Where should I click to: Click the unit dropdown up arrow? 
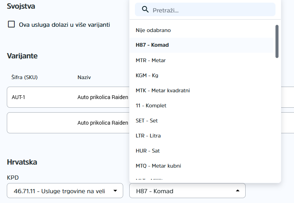(x=237, y=191)
